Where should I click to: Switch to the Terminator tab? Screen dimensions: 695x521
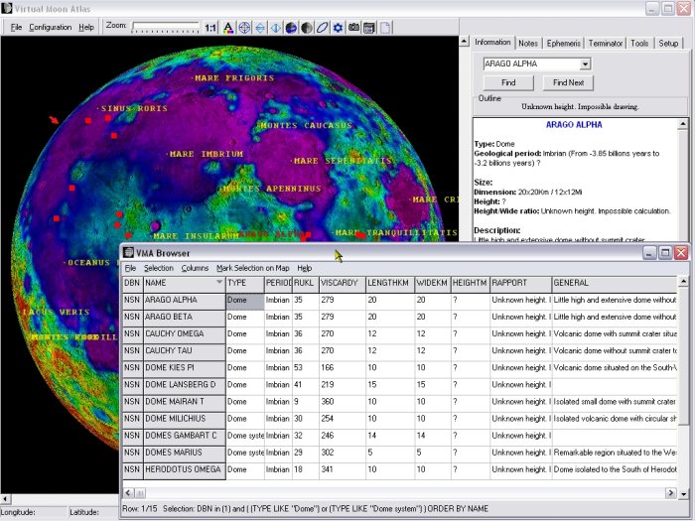pos(606,43)
